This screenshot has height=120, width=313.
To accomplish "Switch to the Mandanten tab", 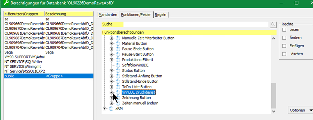I will (x=108, y=15).
